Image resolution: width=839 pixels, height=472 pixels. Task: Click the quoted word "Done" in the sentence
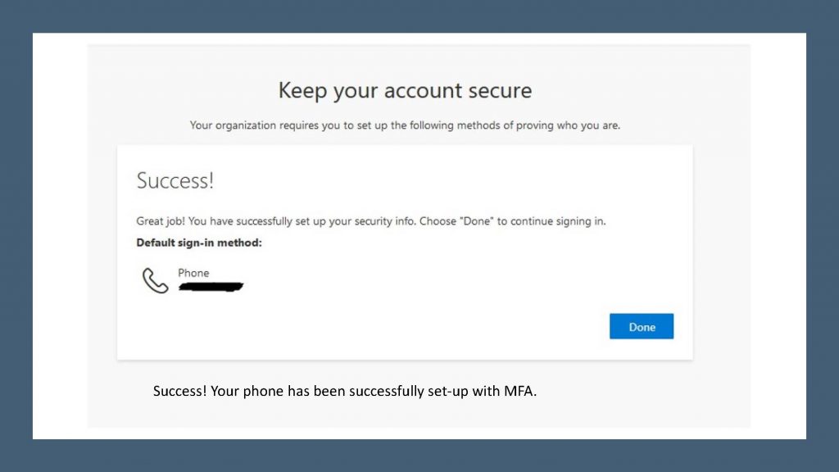click(x=477, y=221)
